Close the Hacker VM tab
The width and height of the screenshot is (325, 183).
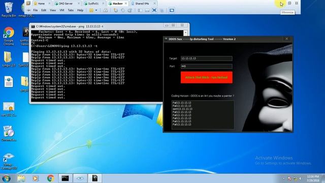pyautogui.click(x=126, y=4)
